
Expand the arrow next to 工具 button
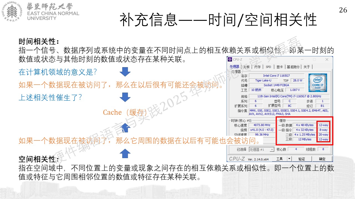pyautogui.click(x=289, y=159)
